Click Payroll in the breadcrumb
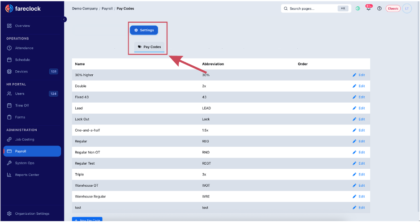Image resolution: width=420 pixels, height=222 pixels. 107,9
